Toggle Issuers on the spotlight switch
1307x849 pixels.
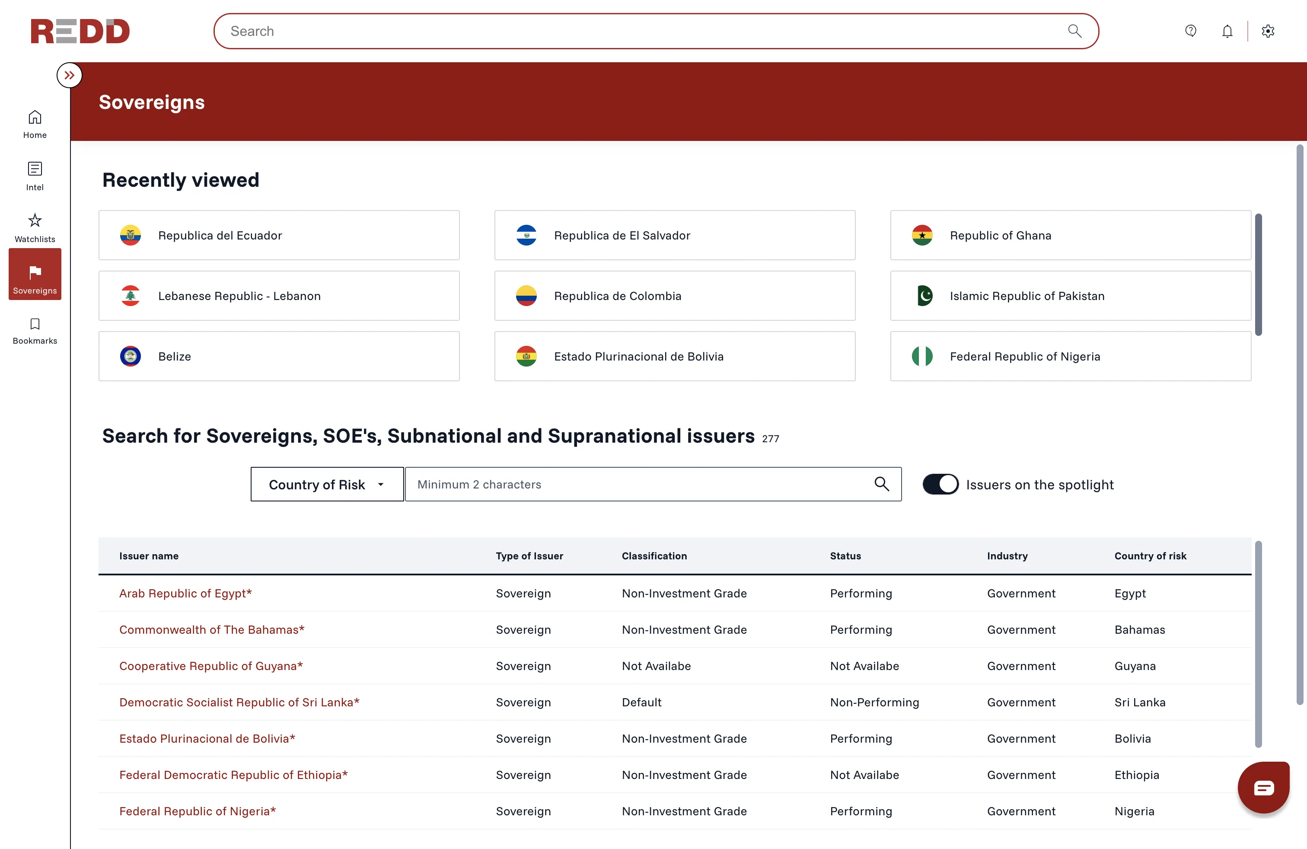[940, 484]
